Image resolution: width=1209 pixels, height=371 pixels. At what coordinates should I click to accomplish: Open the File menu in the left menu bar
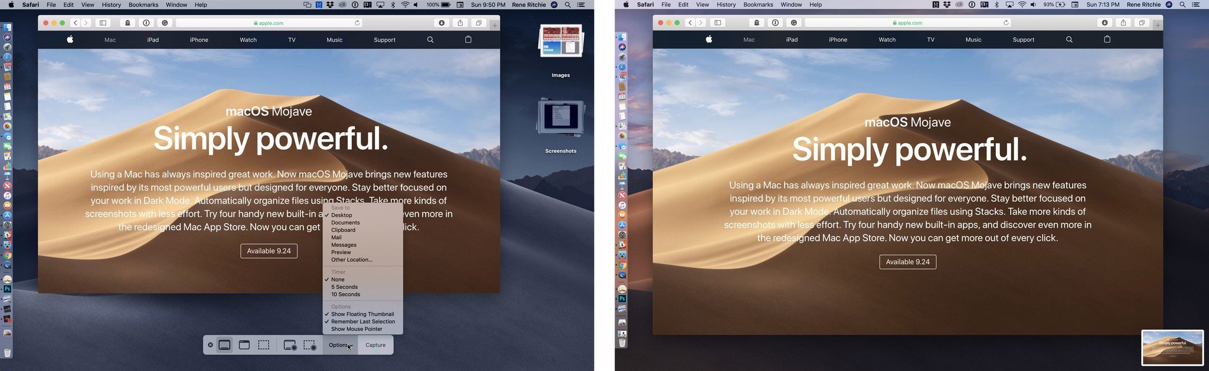[x=51, y=5]
